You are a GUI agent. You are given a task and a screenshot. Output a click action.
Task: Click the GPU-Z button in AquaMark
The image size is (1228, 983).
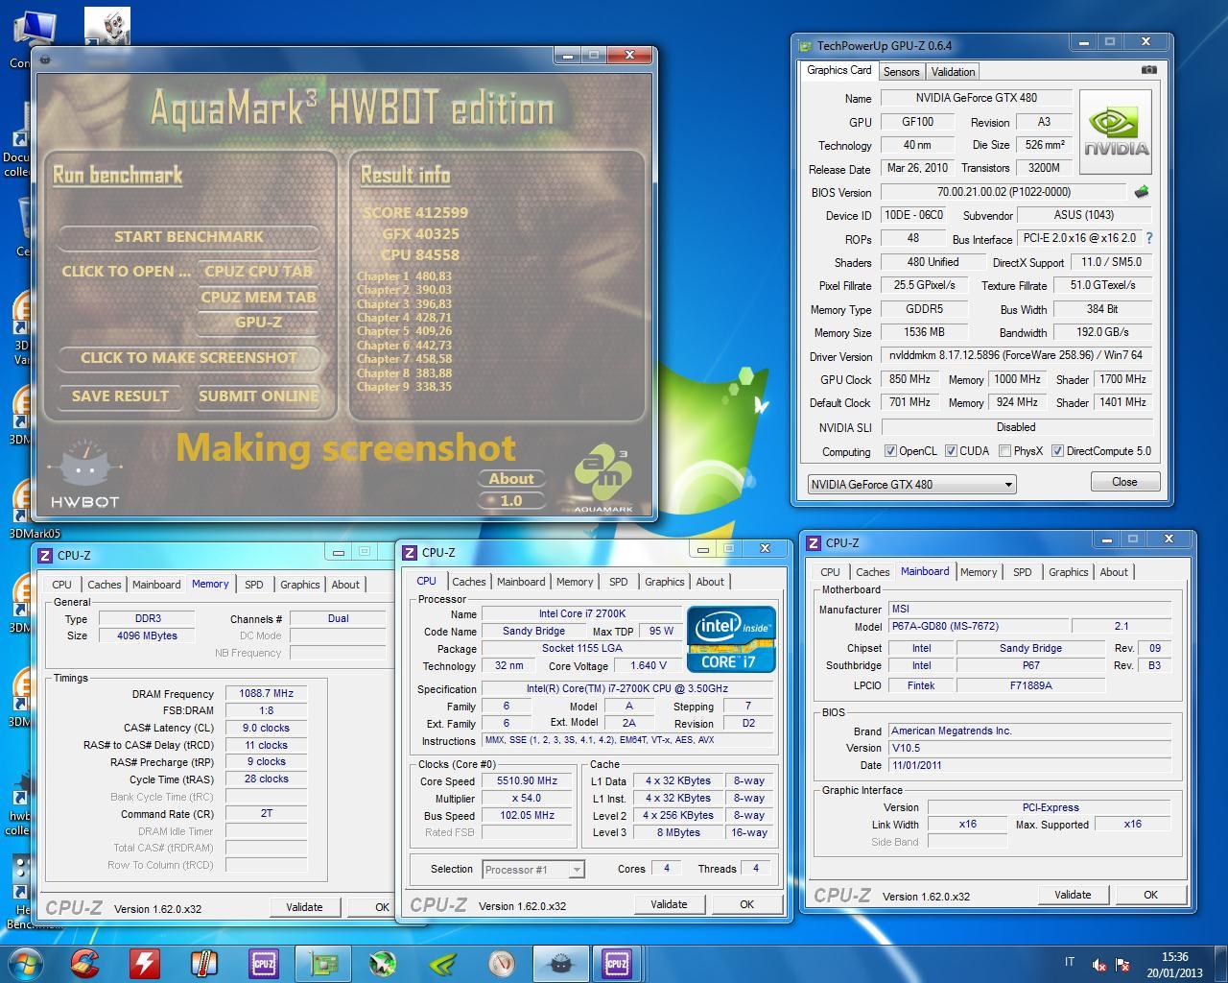pyautogui.click(x=258, y=322)
